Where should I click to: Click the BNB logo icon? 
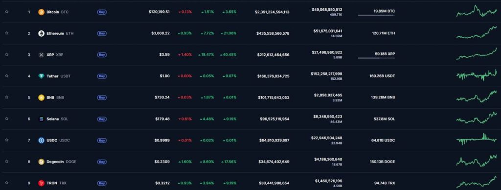click(41, 97)
